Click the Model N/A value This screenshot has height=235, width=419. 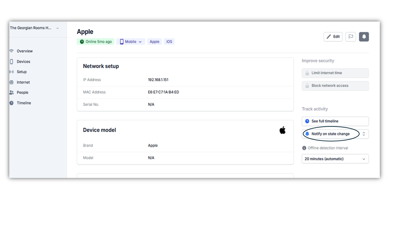pyautogui.click(x=151, y=158)
